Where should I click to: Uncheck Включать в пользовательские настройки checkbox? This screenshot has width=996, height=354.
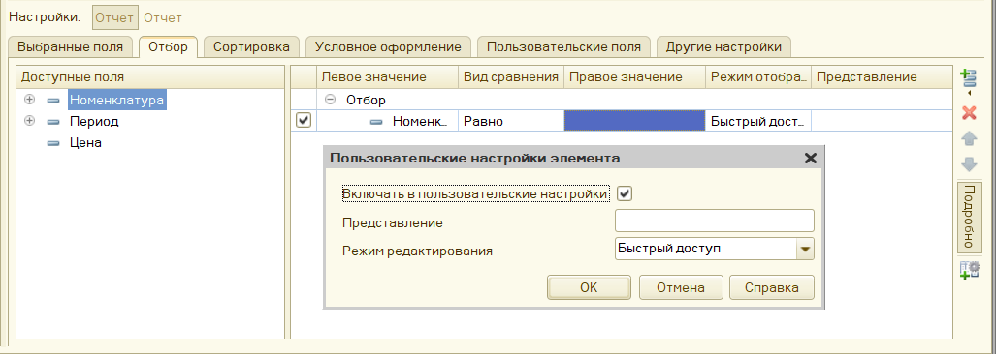point(625,193)
